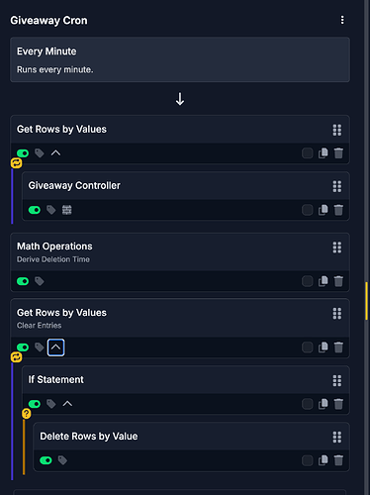Delete the Giveaway Controller block
This screenshot has height=495, width=370.
pyautogui.click(x=338, y=210)
